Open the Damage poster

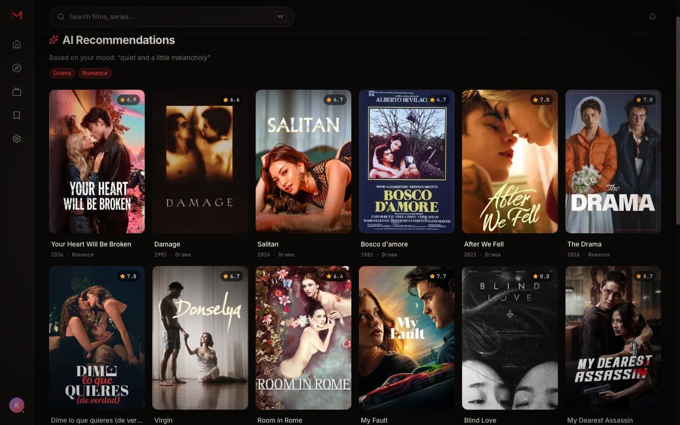(200, 161)
